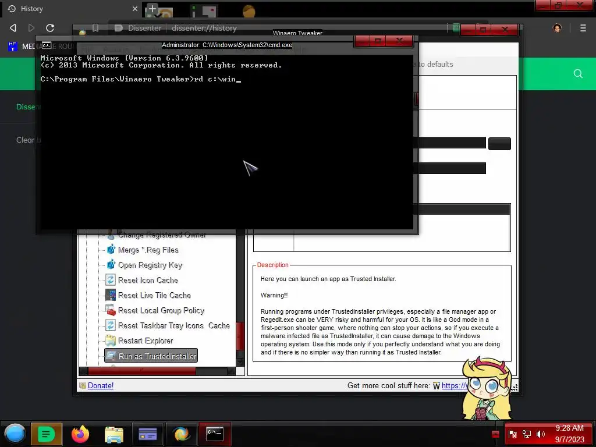The width and height of the screenshot is (596, 447).
Task: Go back in Dissenter browser
Action: 13,28
